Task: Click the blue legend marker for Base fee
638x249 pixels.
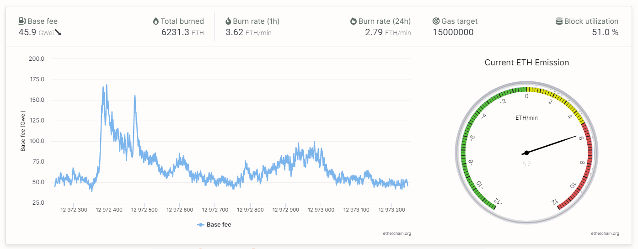Action: (200, 224)
